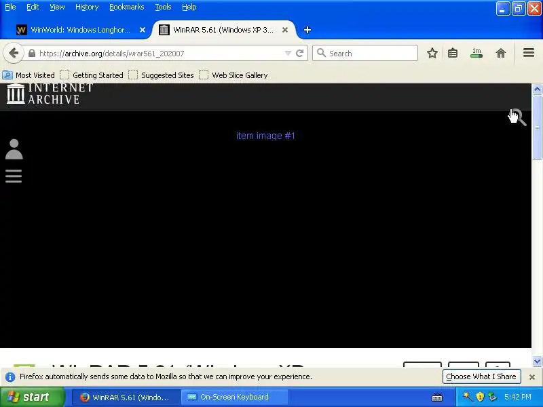The height and width of the screenshot is (407, 543).
Task: Show bookmarks list icon
Action: [453, 54]
